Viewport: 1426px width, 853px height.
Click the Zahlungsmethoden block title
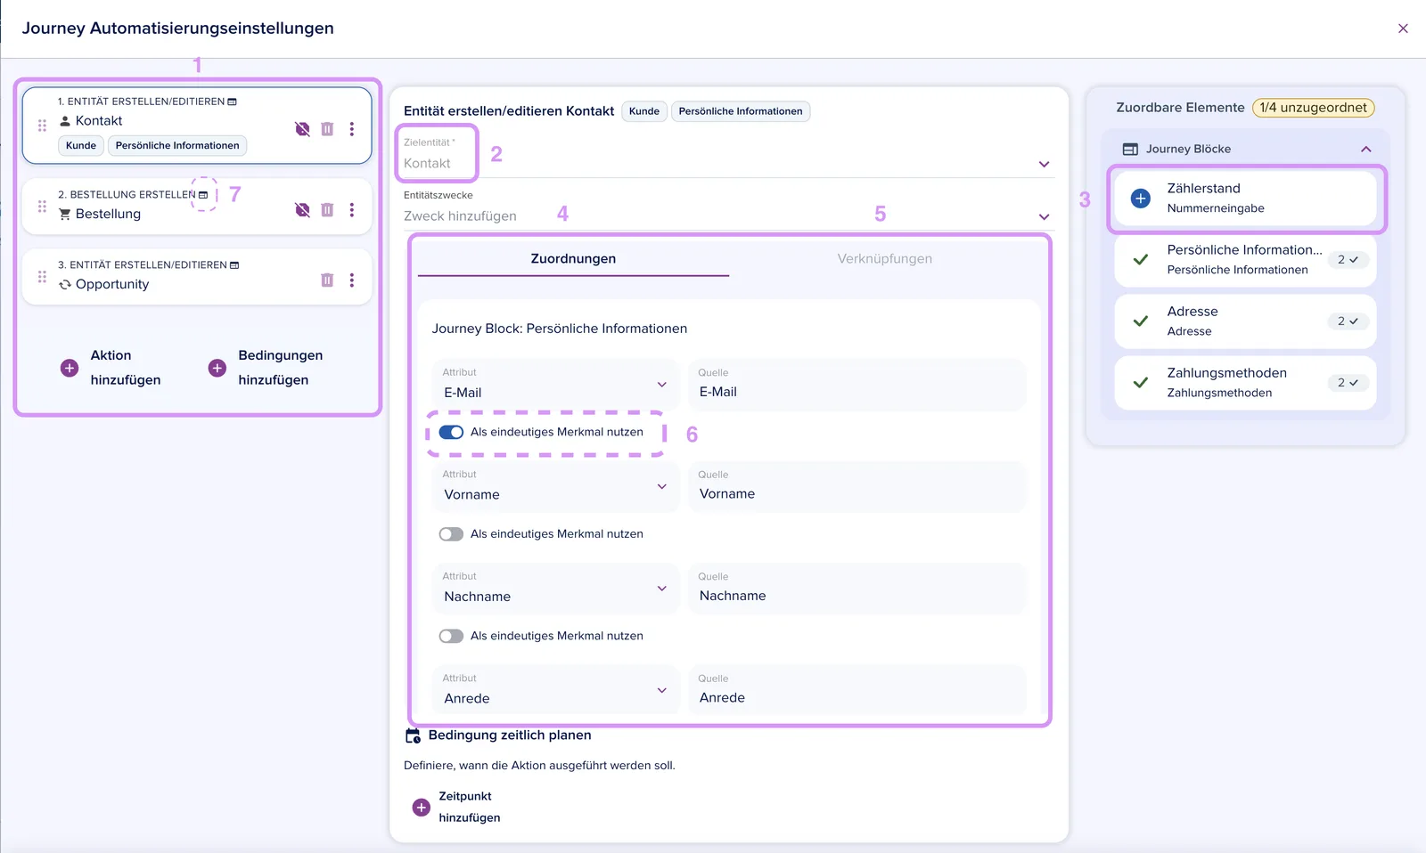(1227, 373)
